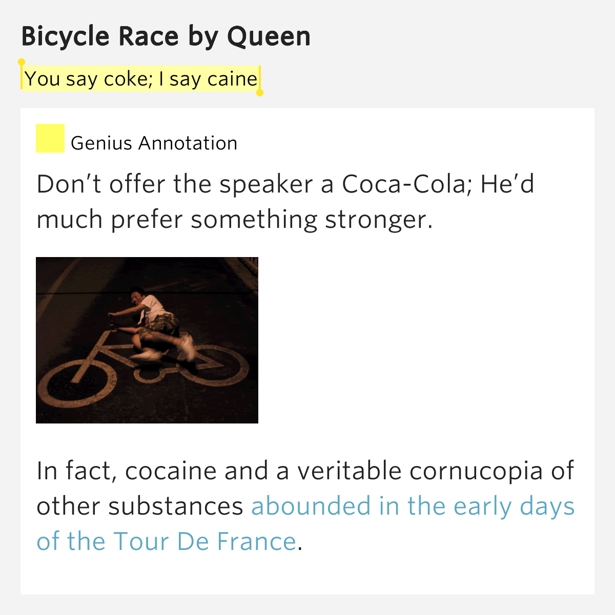Click the "Genius Annotation" label
Screen dimensions: 615x615
(154, 143)
